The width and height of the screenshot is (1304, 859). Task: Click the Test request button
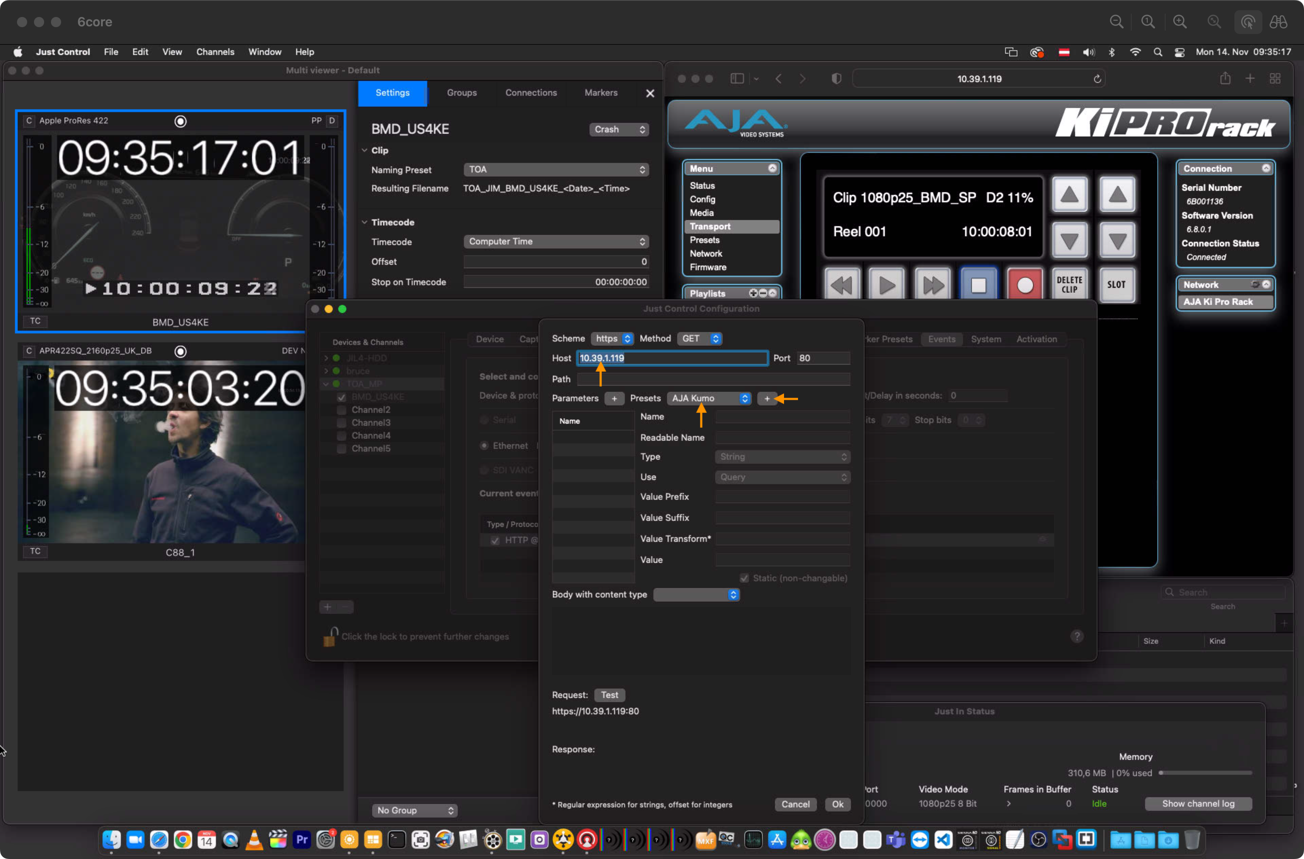tap(609, 695)
